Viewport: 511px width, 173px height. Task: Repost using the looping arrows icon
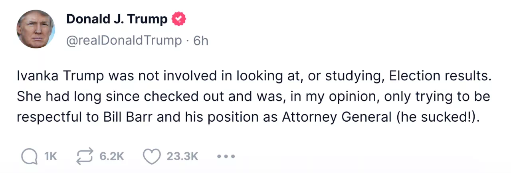tap(84, 156)
